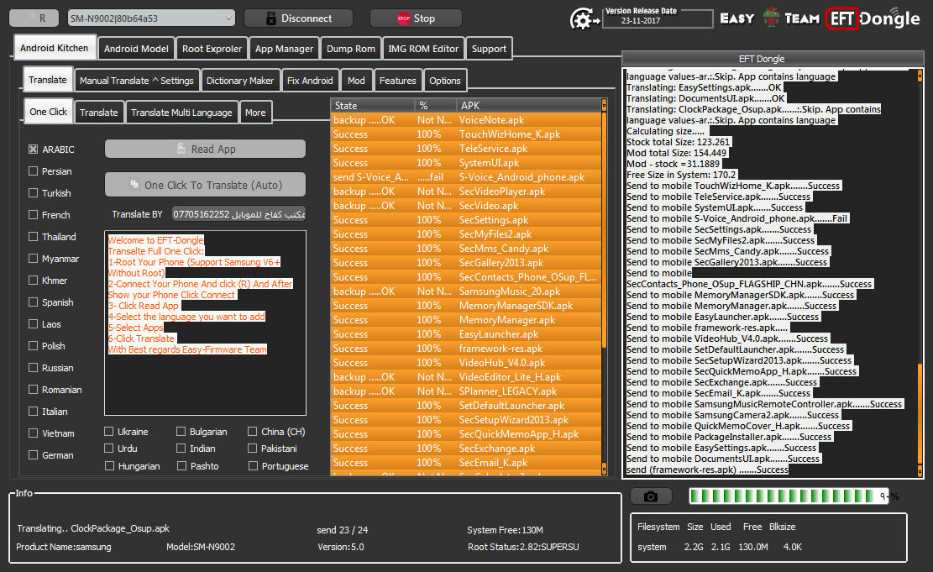Tick the Hungarian checkbox
Screen dimensions: 933x572
pyautogui.click(x=109, y=466)
